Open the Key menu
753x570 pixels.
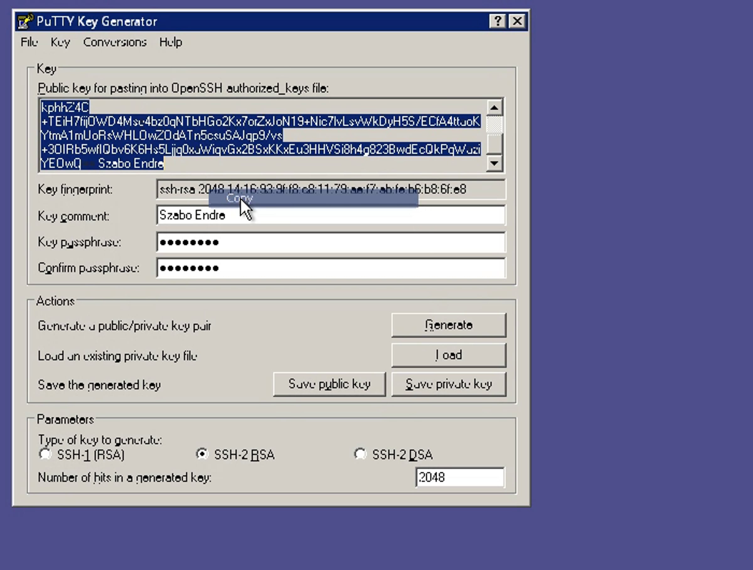(x=60, y=42)
